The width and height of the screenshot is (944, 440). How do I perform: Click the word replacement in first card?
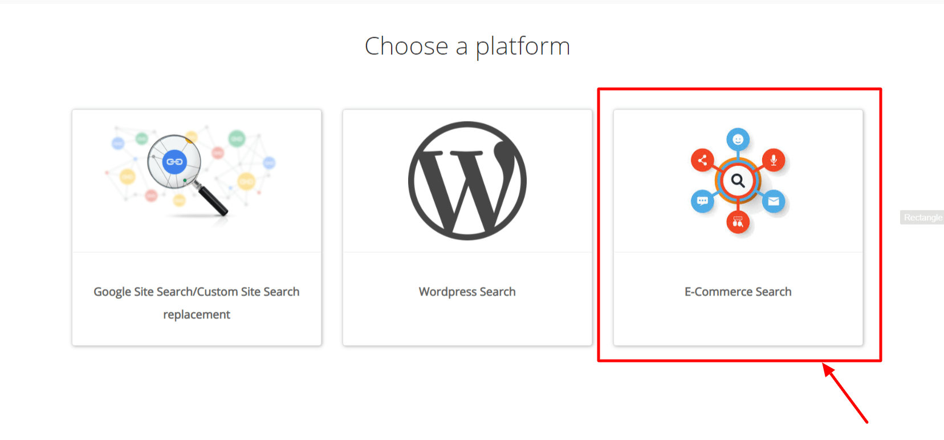pyautogui.click(x=197, y=315)
